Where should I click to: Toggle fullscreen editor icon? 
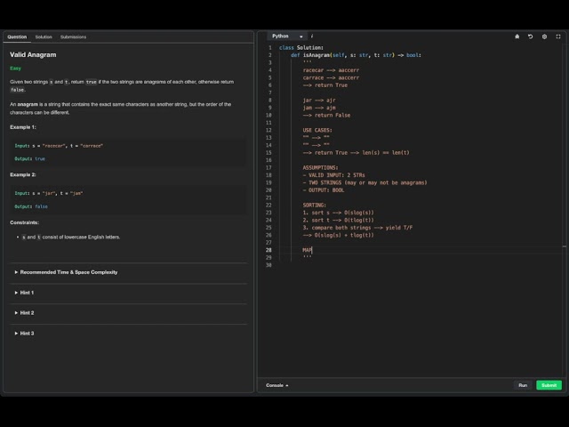pos(558,36)
